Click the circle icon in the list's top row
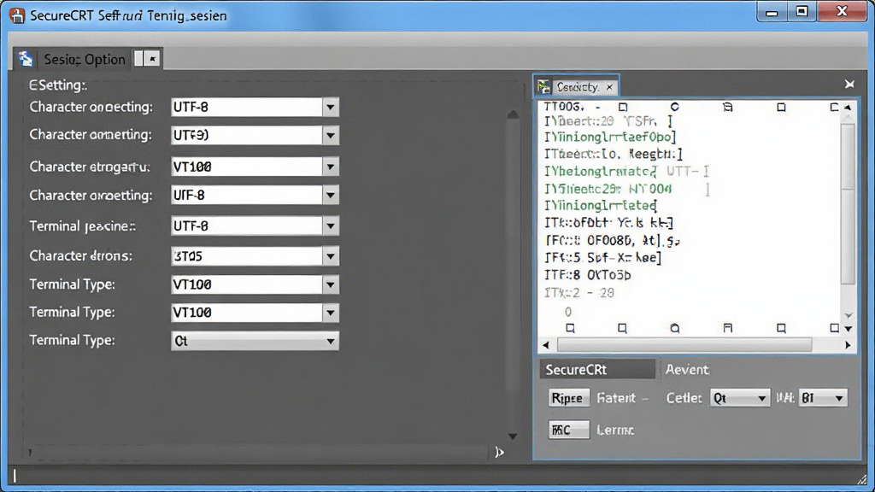The height and width of the screenshot is (492, 875). (675, 107)
